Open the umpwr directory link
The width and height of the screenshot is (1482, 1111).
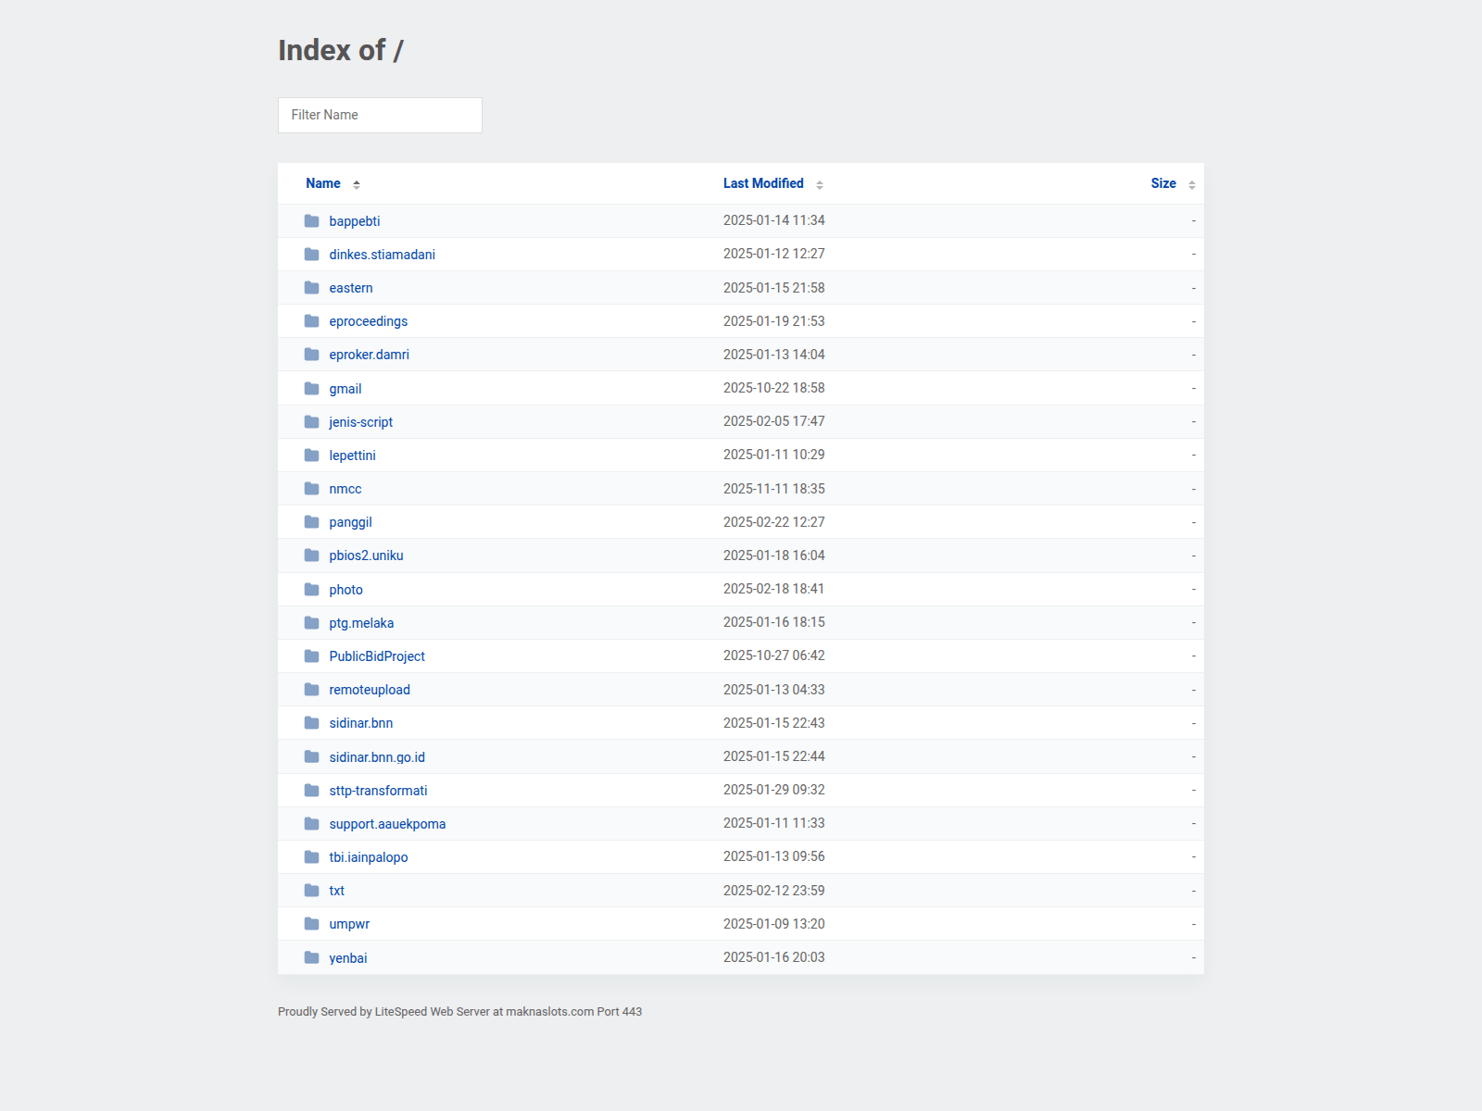point(349,924)
